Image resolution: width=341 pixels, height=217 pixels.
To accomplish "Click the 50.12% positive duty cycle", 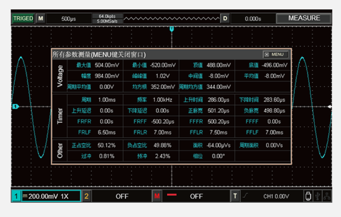I will [107, 145].
